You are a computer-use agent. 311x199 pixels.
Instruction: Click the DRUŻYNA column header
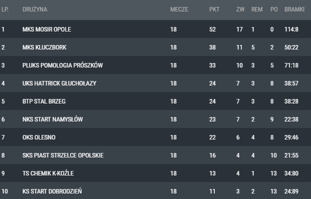pyautogui.click(x=35, y=9)
